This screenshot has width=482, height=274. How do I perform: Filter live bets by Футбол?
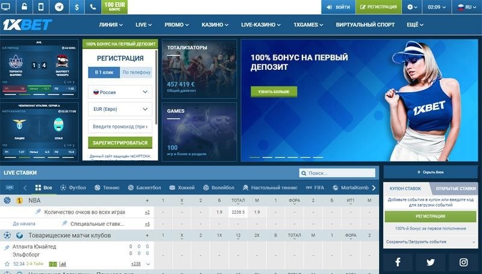click(x=73, y=188)
